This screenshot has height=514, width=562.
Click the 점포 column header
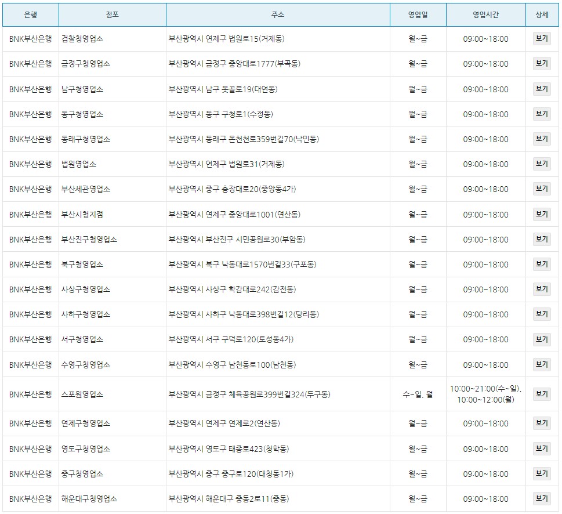[x=113, y=15]
